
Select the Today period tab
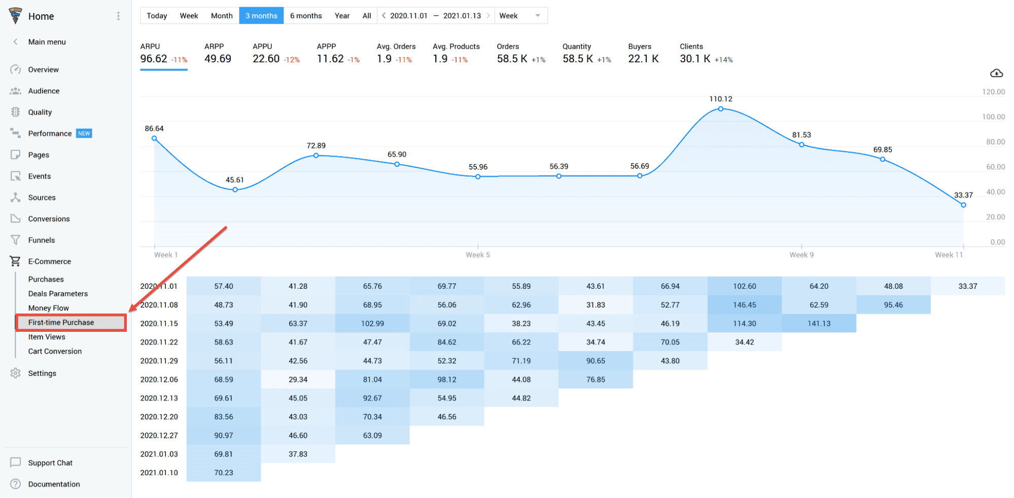pos(157,16)
